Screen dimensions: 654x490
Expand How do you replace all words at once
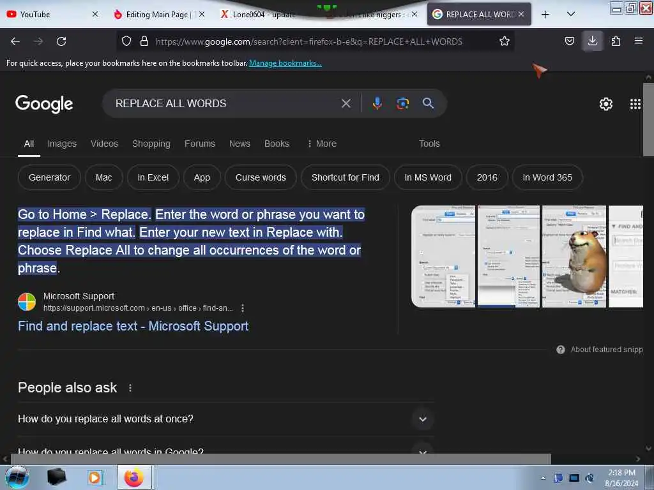(225, 419)
